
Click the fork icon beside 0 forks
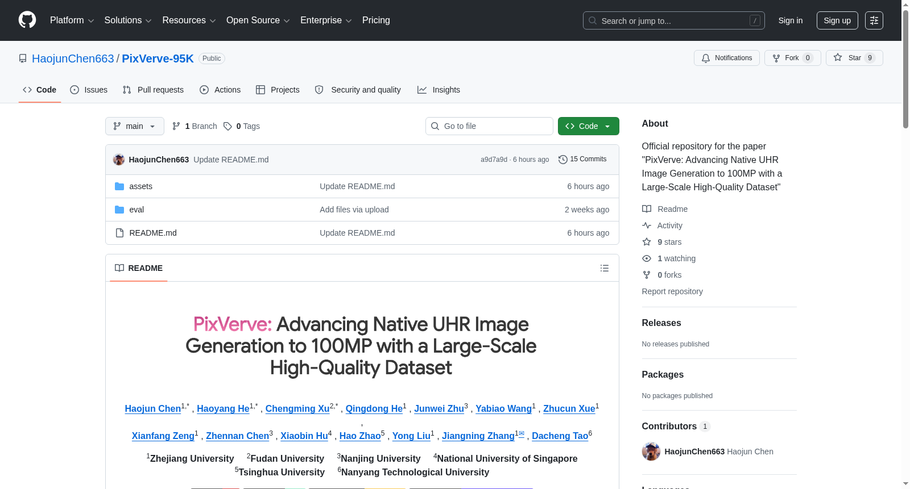(x=647, y=275)
